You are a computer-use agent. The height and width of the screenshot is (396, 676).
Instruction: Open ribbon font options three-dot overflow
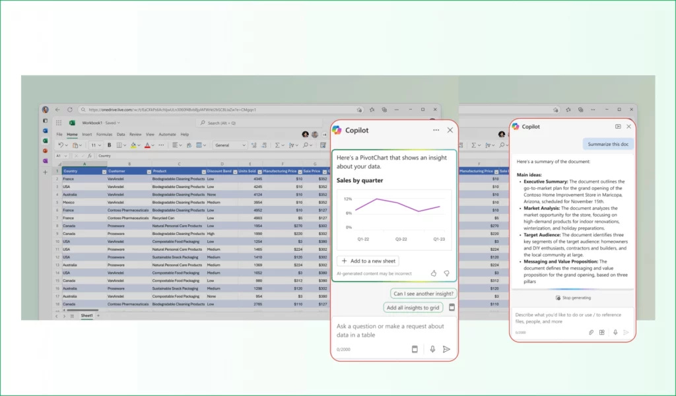[161, 145]
